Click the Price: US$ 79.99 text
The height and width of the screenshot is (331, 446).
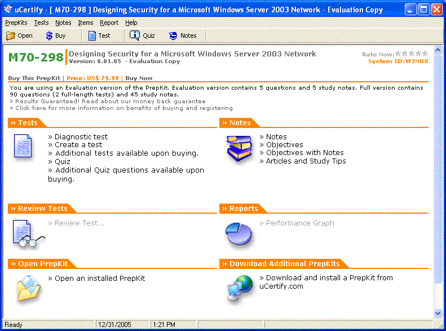(92, 78)
